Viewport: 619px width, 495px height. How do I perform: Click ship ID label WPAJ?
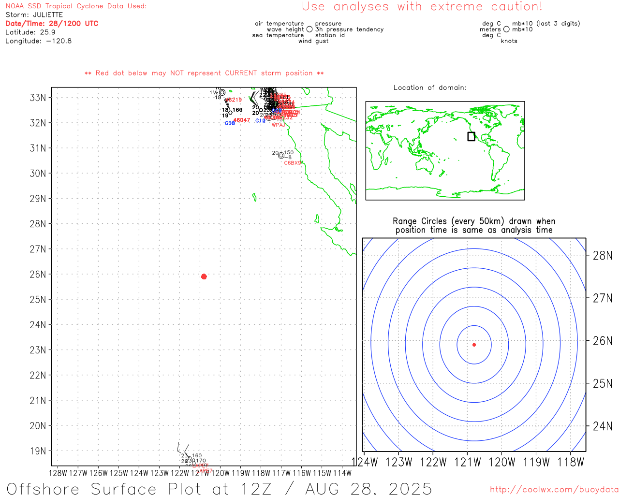(278, 125)
